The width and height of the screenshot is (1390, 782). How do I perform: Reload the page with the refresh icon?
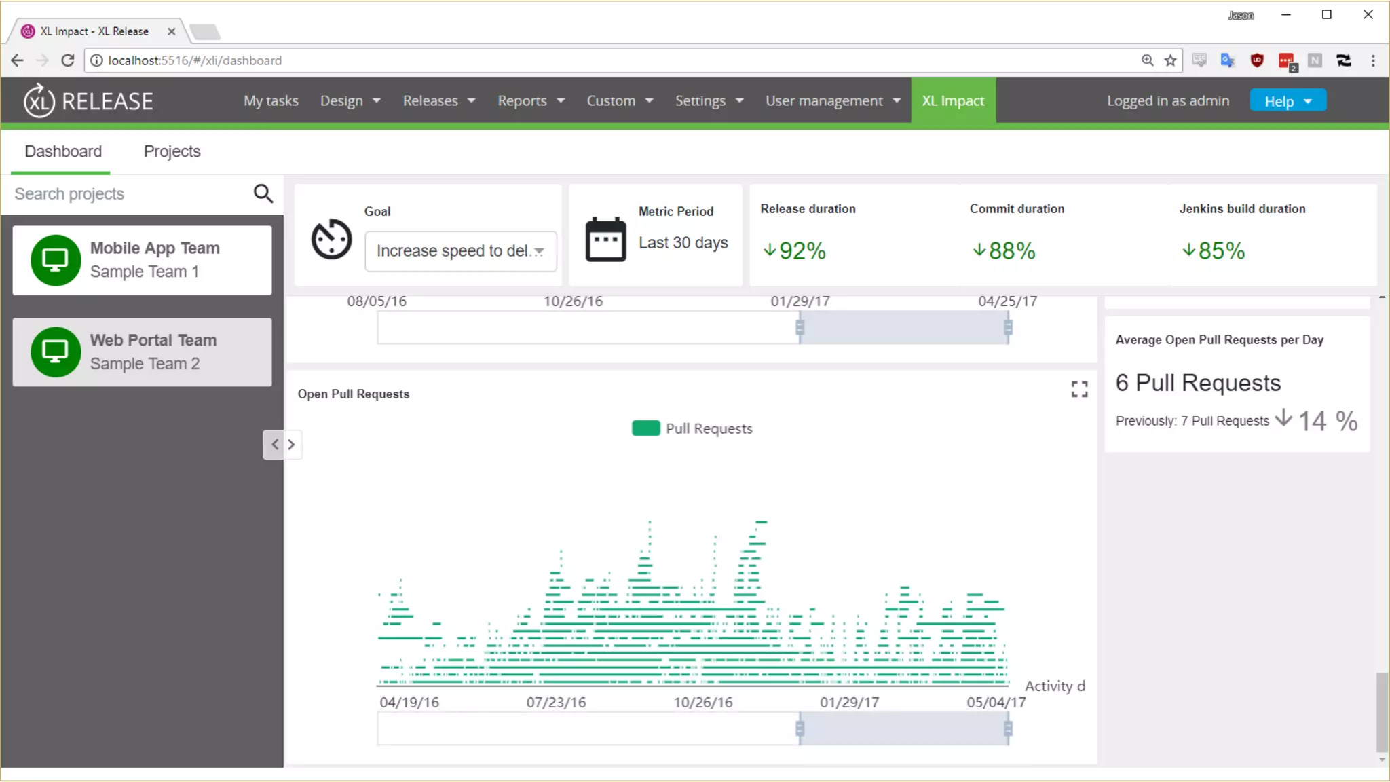(67, 60)
